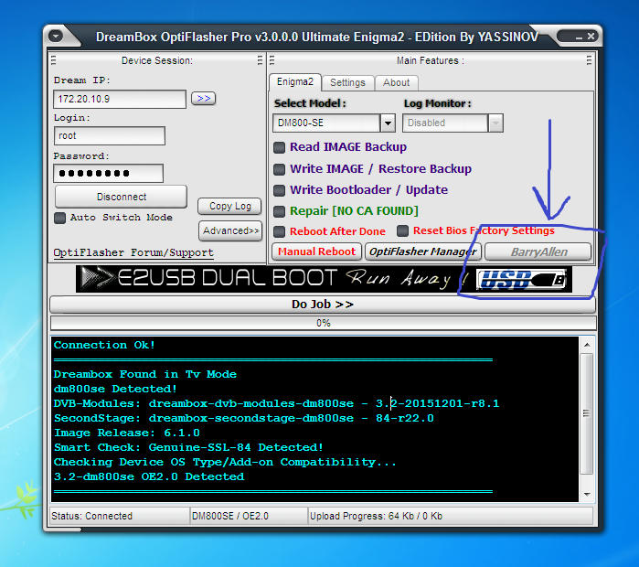
Task: Click 'Dreambox Found in Tv Mode' line
Action: point(145,374)
